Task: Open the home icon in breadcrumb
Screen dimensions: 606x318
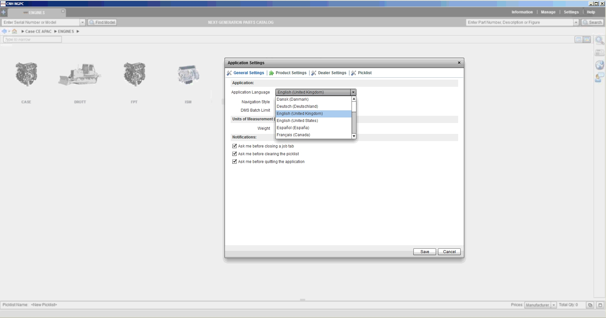Action: click(14, 31)
